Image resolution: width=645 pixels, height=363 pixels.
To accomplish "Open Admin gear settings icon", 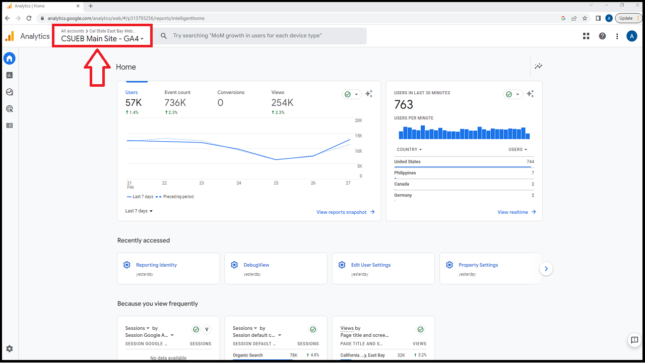I will coord(9,349).
